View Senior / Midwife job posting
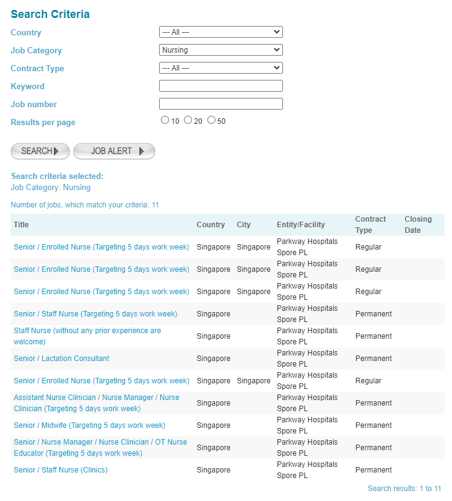This screenshot has height=501, width=452. [x=89, y=425]
